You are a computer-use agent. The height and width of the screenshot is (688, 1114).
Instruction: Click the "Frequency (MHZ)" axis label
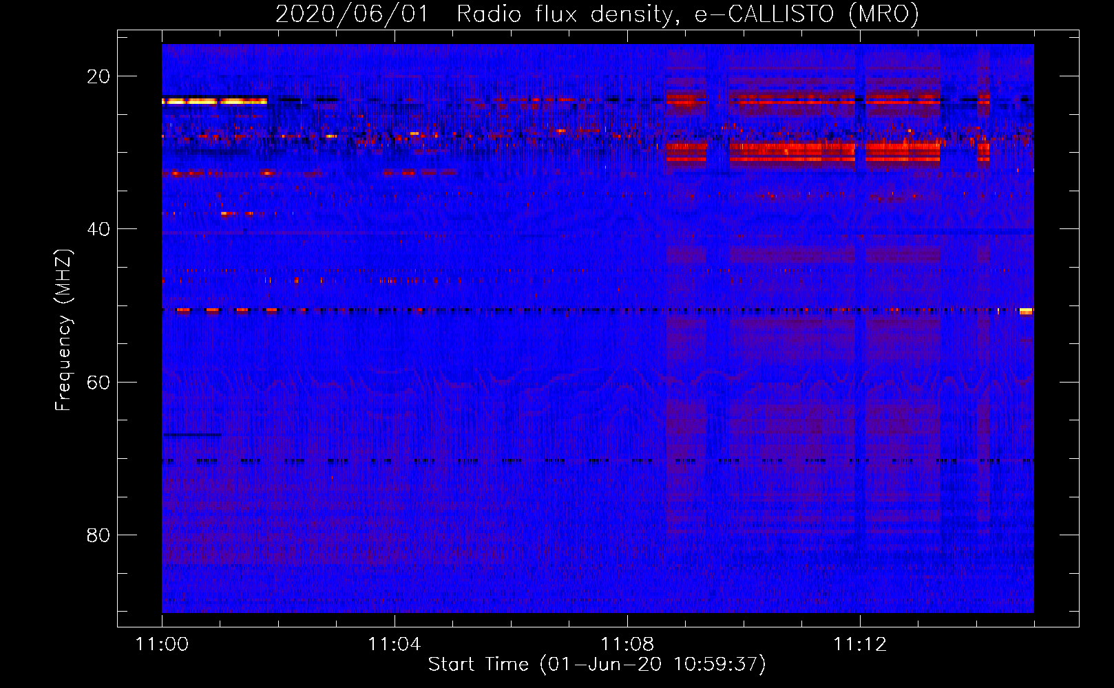(63, 330)
